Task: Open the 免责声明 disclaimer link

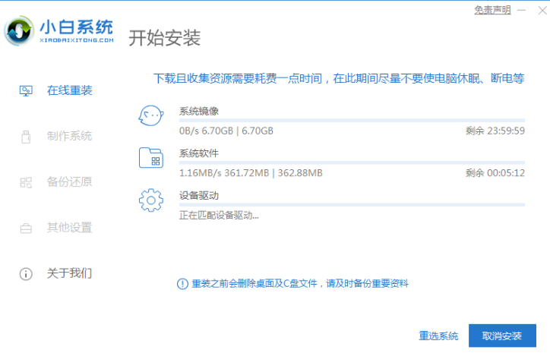Action: coord(492,10)
